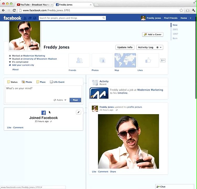Click Home in header
Viewport: 197px width, 189px height.
click(184, 18)
